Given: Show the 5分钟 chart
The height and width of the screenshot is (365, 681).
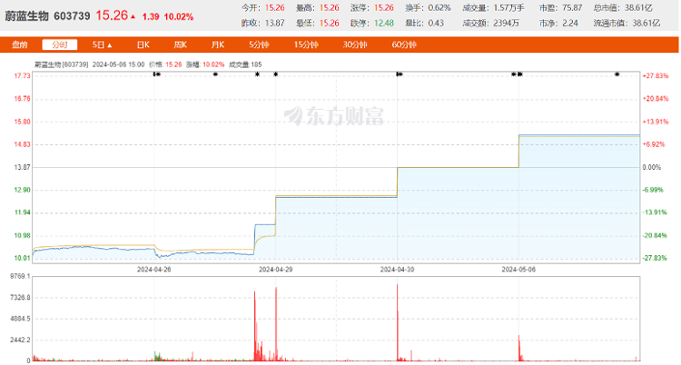Looking at the screenshot, I should coord(259,44).
